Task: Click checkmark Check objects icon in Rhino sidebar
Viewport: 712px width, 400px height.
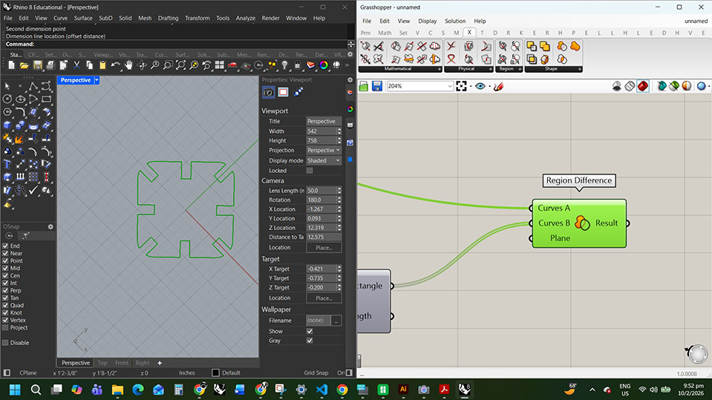Action: [x=33, y=191]
